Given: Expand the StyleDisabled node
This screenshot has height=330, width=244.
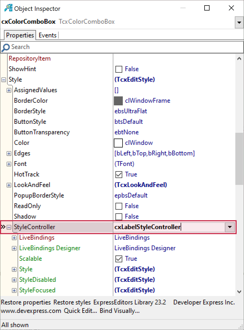Looking at the screenshot, I should click(14, 280).
